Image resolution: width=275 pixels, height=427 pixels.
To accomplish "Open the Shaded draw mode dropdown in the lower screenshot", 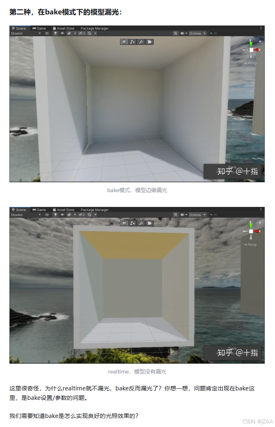I will (x=26, y=215).
